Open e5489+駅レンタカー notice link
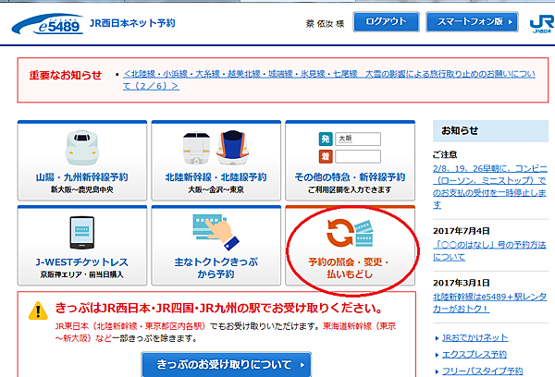Image resolution: width=555 pixels, height=377 pixels. (489, 302)
